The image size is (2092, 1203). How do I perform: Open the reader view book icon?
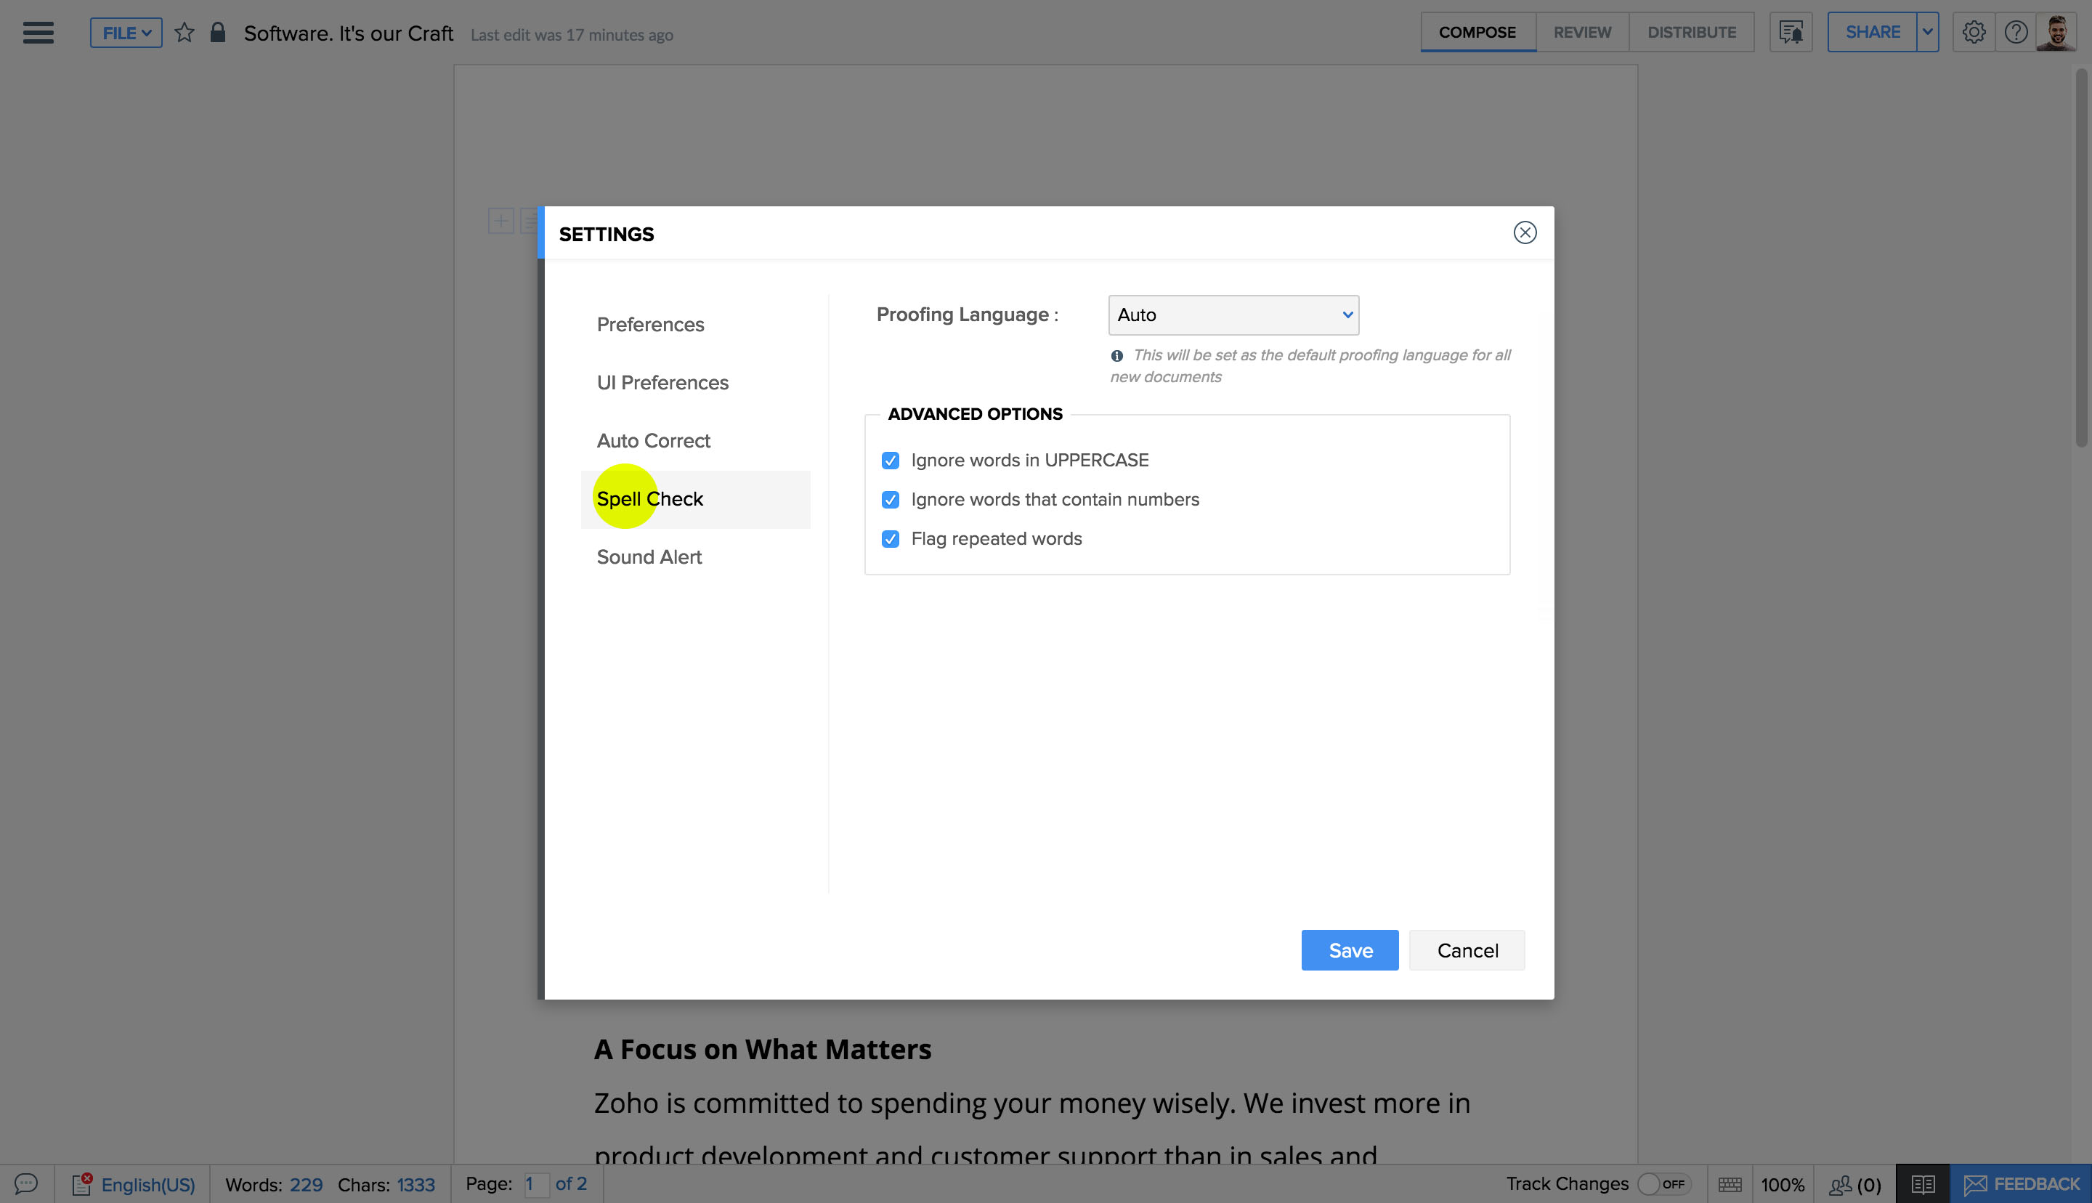(1923, 1184)
